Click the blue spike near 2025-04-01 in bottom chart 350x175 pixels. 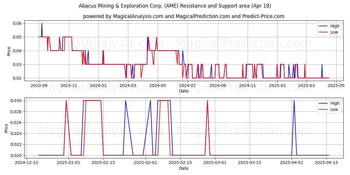click(x=294, y=101)
